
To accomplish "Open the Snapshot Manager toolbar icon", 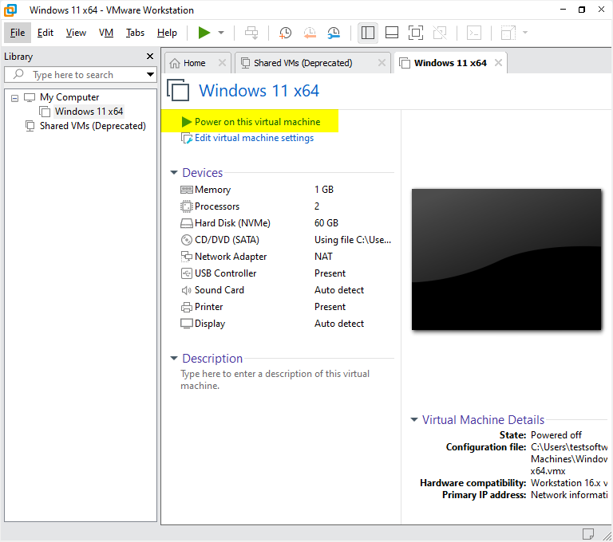I will (x=334, y=33).
